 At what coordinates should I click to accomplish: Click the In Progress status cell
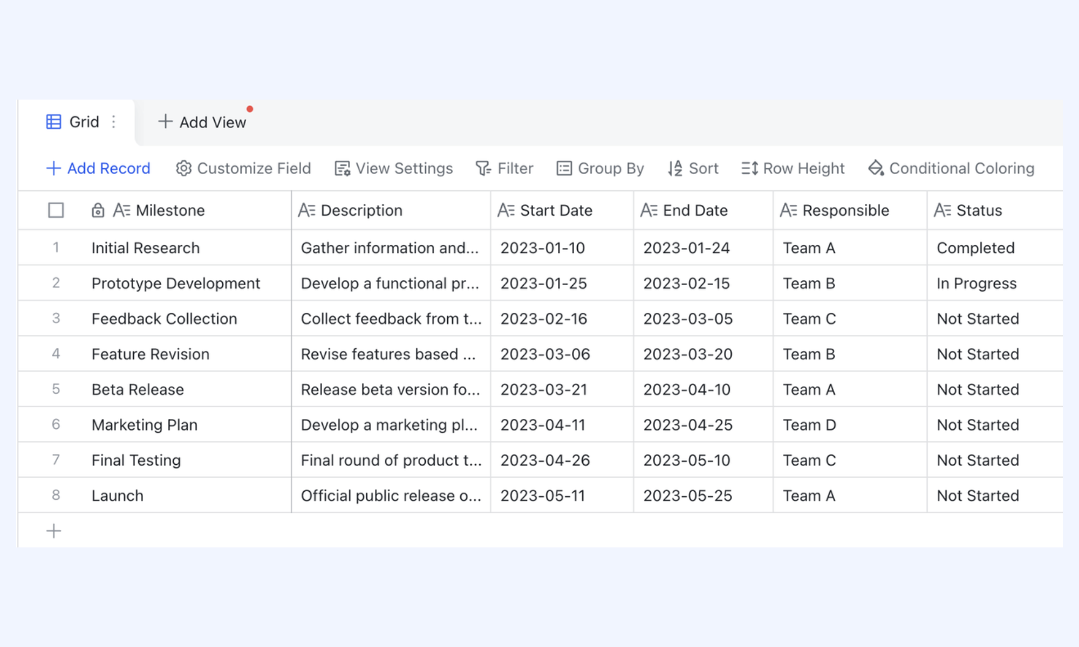tap(995, 283)
